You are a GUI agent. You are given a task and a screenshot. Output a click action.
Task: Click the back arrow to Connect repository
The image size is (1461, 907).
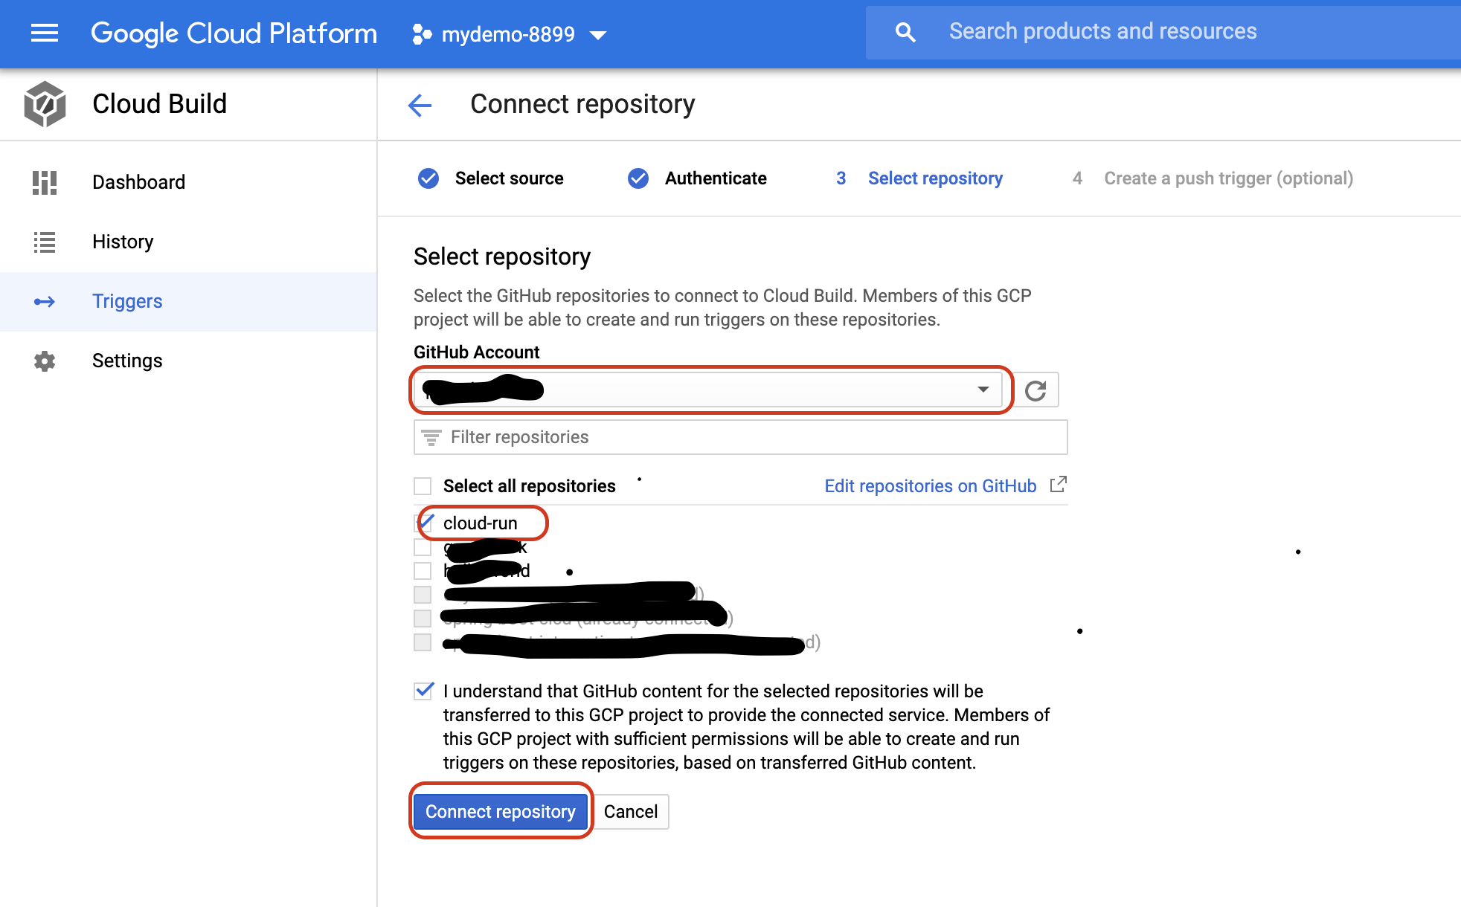[420, 105]
